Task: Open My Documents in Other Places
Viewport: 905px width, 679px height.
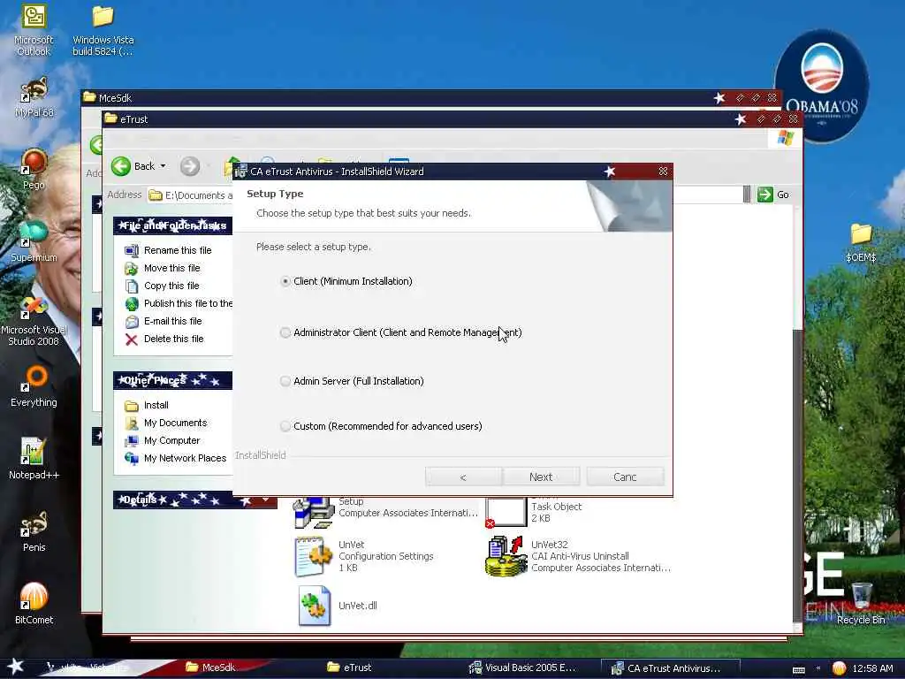Action: click(x=176, y=423)
